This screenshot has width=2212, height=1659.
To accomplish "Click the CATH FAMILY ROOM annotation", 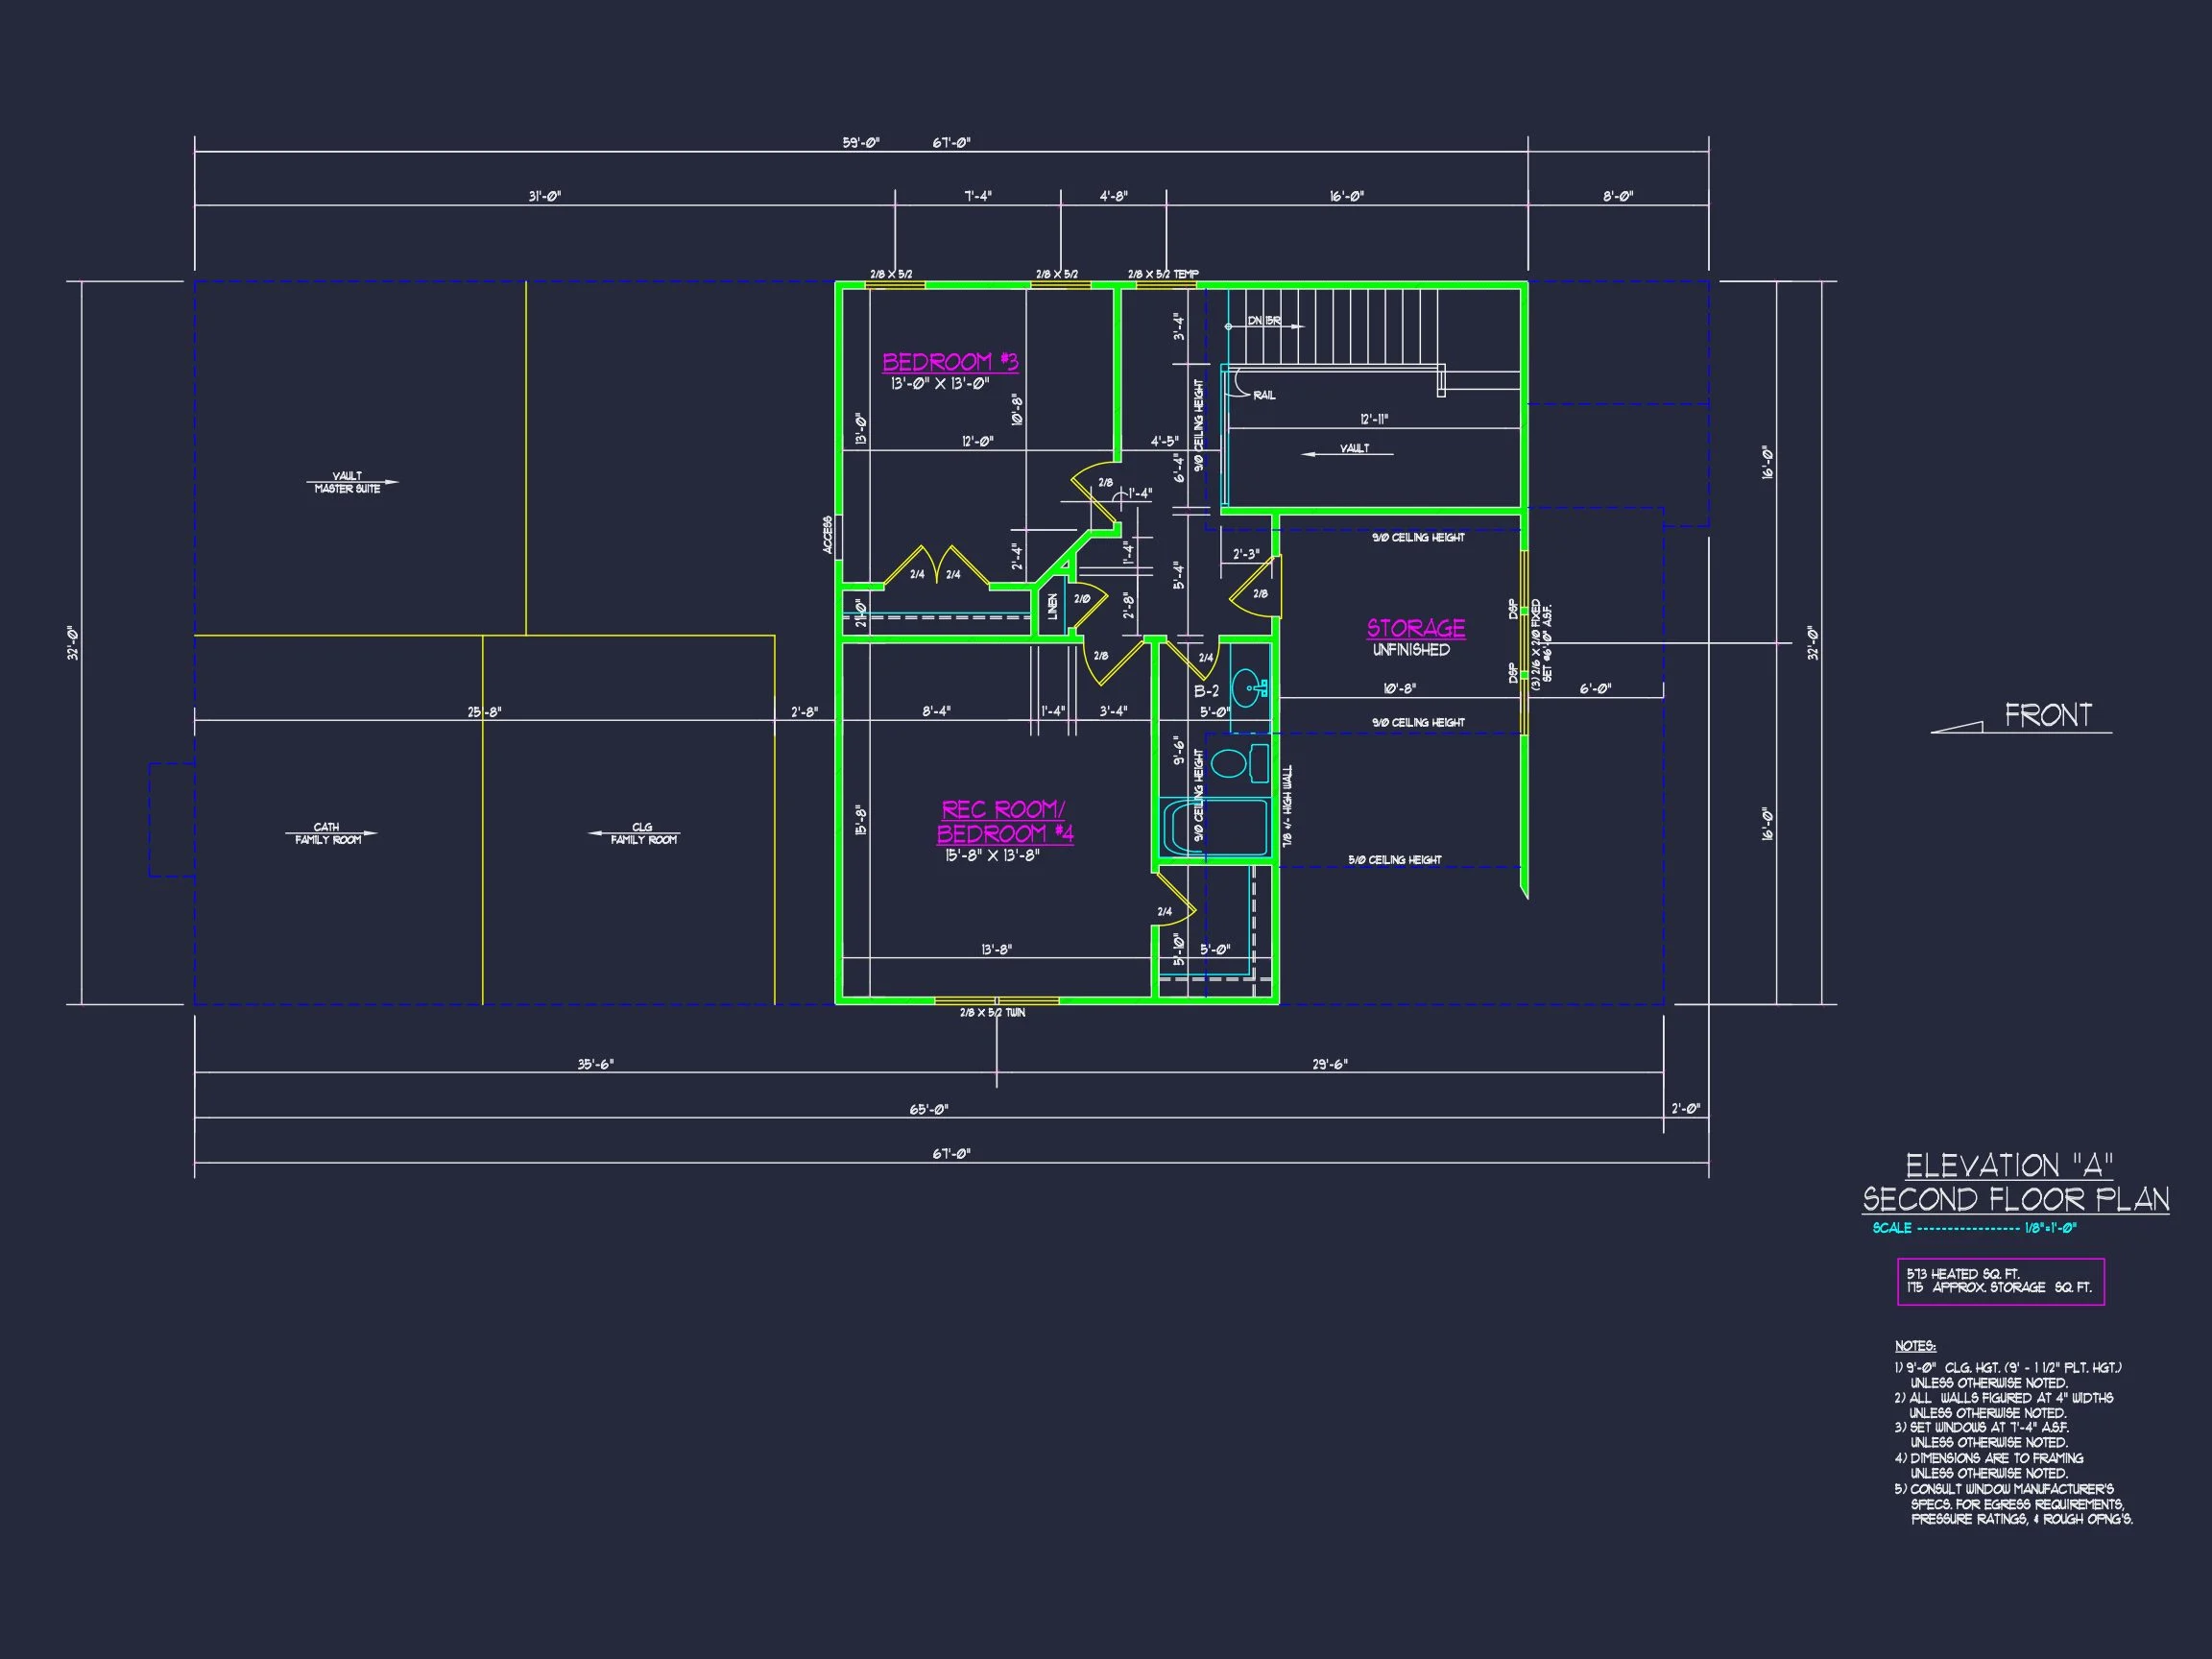I will point(328,834).
